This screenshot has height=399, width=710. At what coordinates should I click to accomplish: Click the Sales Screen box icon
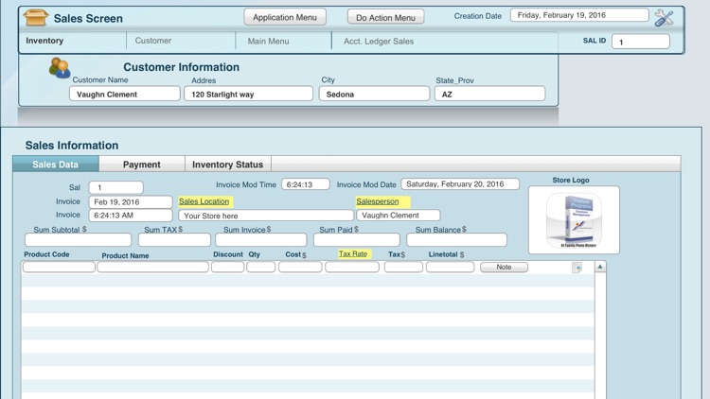pos(35,17)
